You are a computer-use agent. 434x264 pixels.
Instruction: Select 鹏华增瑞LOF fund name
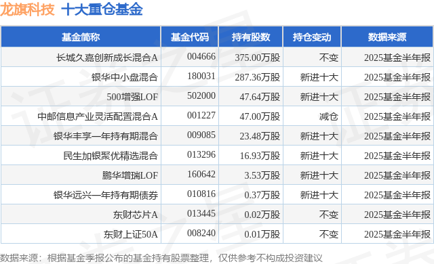coord(130,175)
